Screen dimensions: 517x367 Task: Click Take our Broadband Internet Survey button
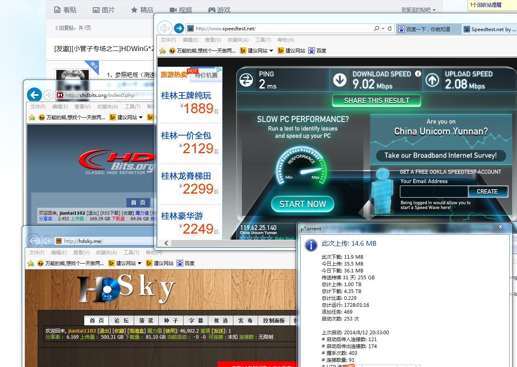pos(440,155)
